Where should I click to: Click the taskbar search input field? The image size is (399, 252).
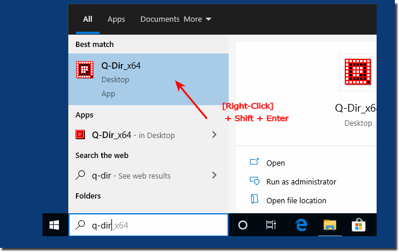point(149,225)
